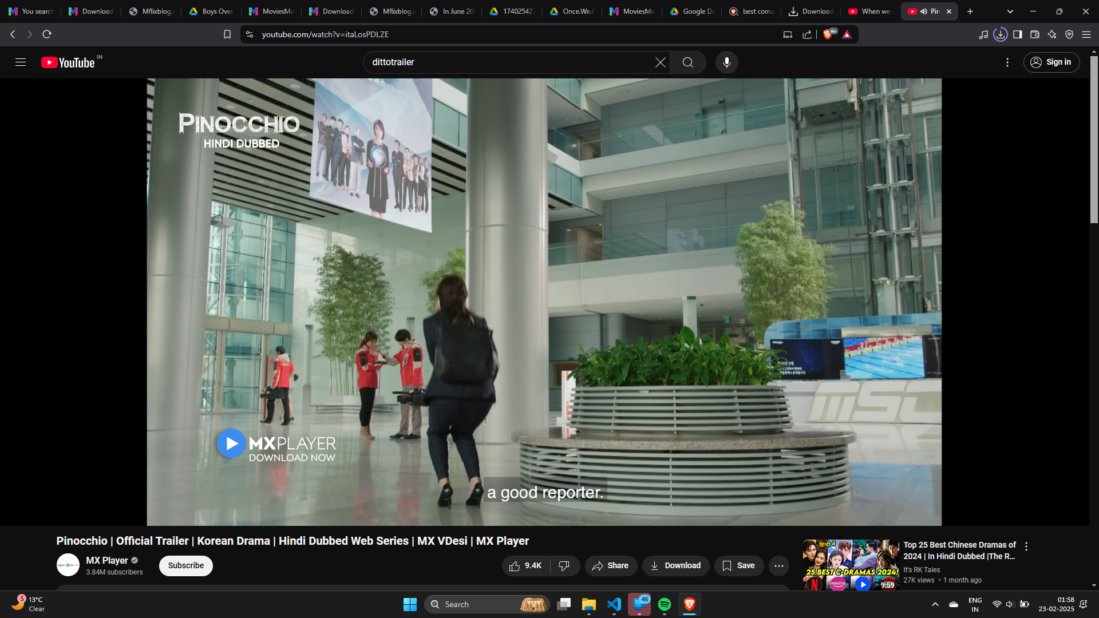Bookmark this page with bookmark icon
Viewport: 1099px width, 618px height.
click(227, 34)
